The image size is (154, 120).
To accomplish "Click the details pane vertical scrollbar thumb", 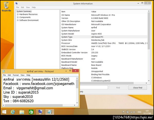I will [x=149, y=31].
